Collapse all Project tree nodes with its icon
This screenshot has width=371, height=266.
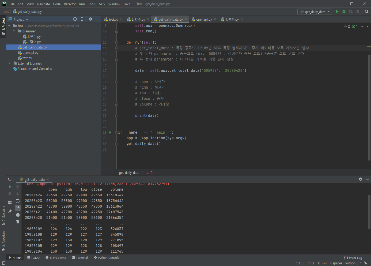click(82, 19)
